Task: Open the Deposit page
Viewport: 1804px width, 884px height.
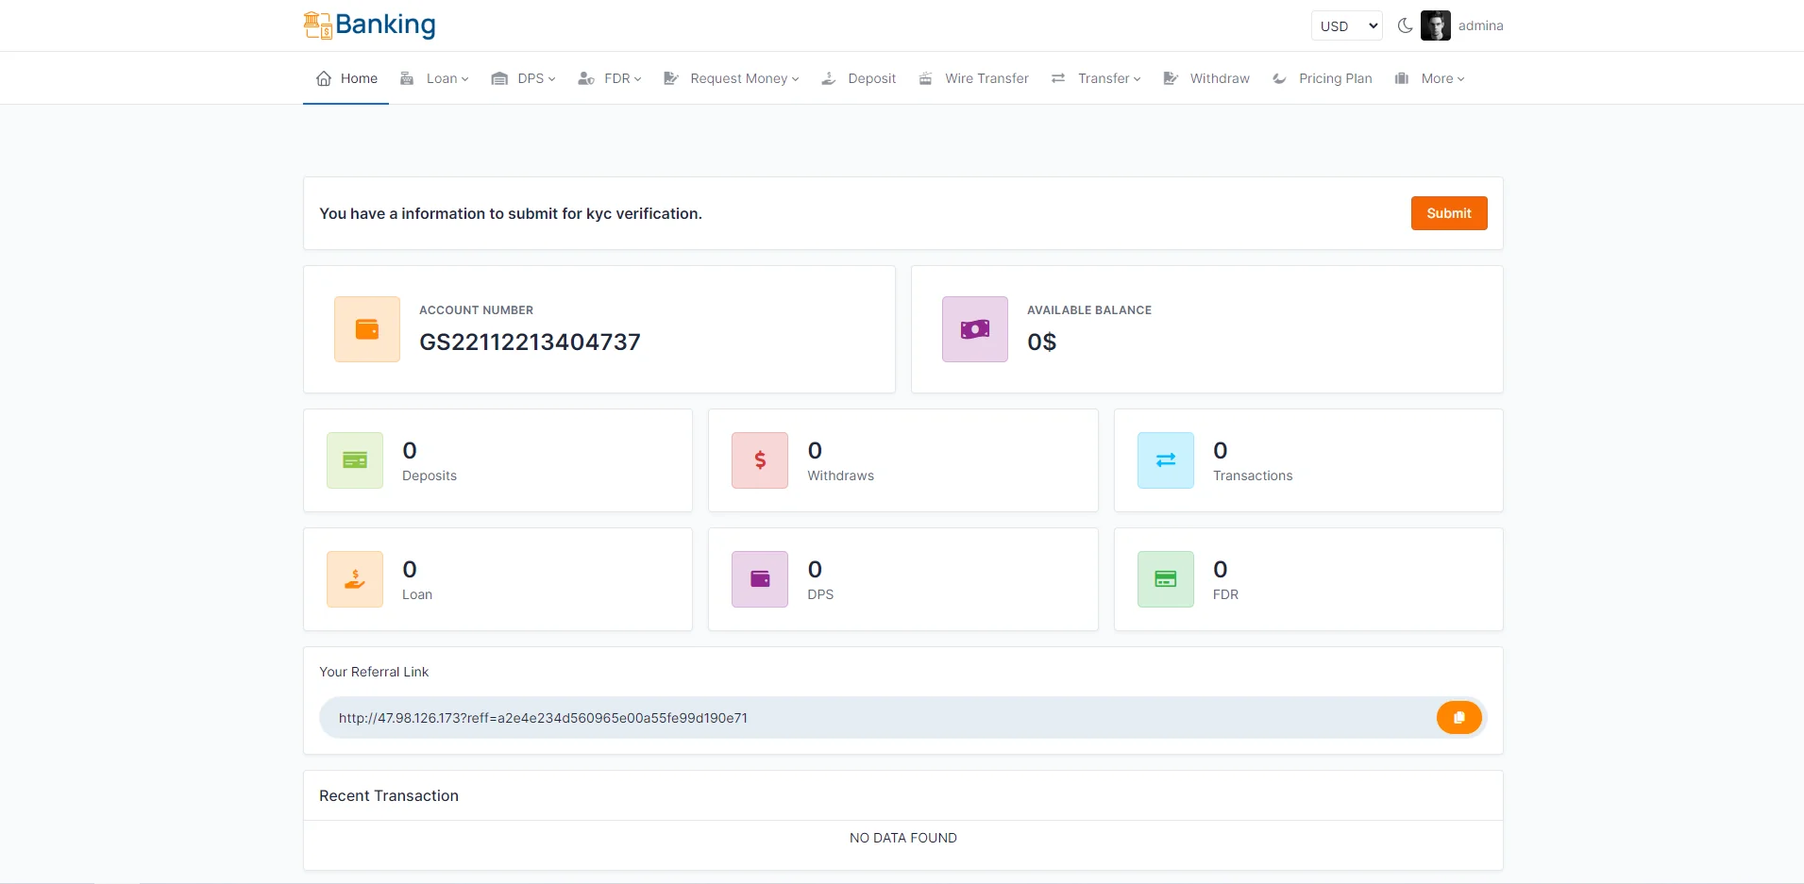Action: 859,78
